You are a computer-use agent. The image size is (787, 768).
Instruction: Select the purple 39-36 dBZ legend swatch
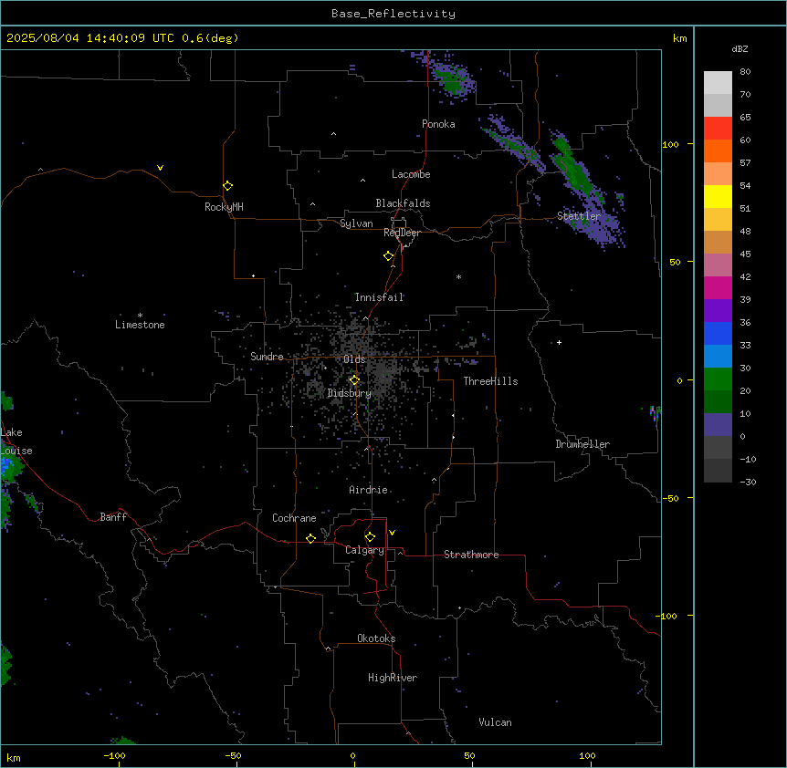click(x=718, y=311)
